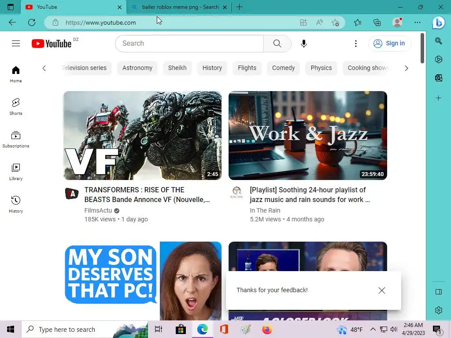Open YouTube settings three-dot menu
This screenshot has width=451, height=338.
tap(356, 44)
